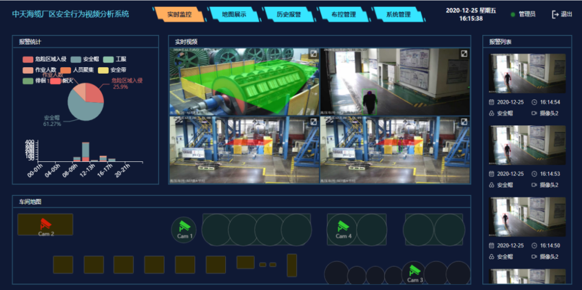Screen dimensions: 582x290
Task: Toggle 安全帽 series in chart legend
Action: [x=84, y=59]
